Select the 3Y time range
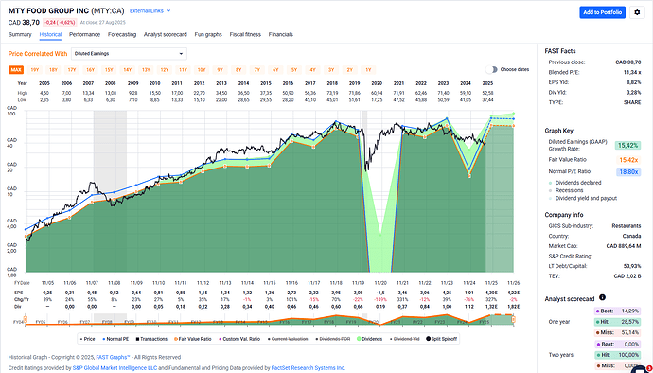Viewport: 653px width, 373px height. coord(331,70)
